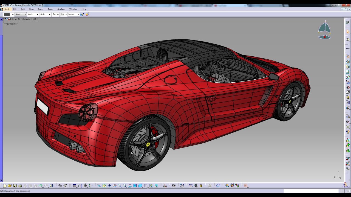The height and width of the screenshot is (197, 351).
Task: Open the Graphic Properties wizard icon
Action: [x=87, y=14]
